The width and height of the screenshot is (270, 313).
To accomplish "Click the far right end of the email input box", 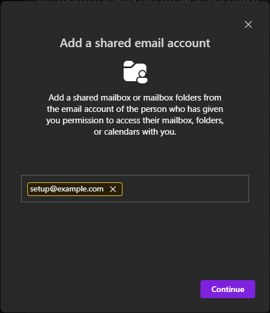I will [244, 189].
